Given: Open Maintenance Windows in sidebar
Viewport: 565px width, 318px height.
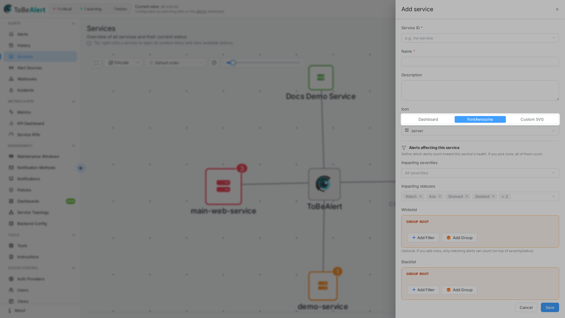Looking at the screenshot, I should (x=40, y=156).
